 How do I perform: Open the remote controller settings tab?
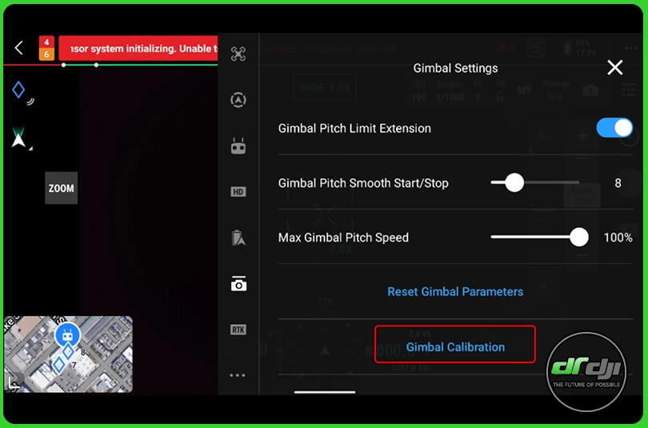tap(238, 146)
